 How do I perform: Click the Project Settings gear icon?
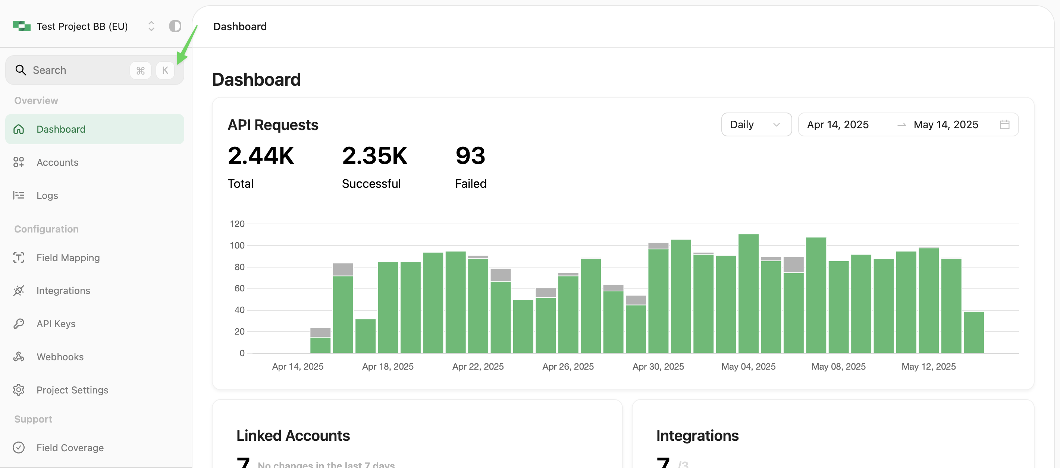click(19, 390)
